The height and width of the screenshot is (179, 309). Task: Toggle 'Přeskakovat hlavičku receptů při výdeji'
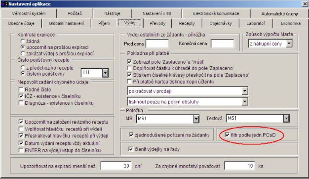point(21,136)
